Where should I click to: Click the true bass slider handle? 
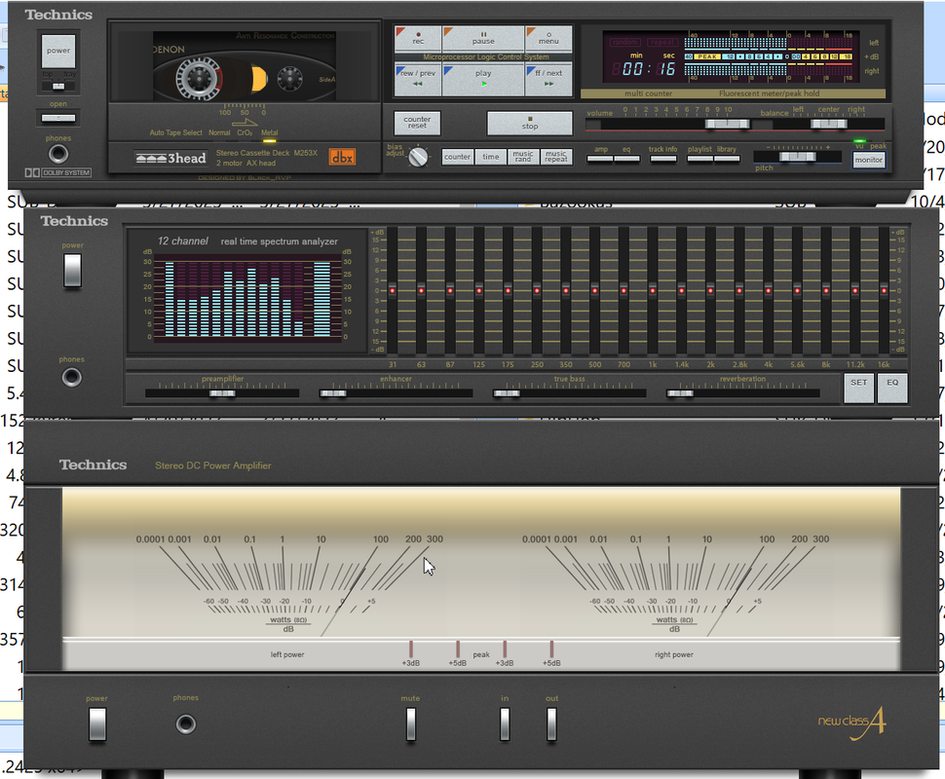(x=507, y=393)
